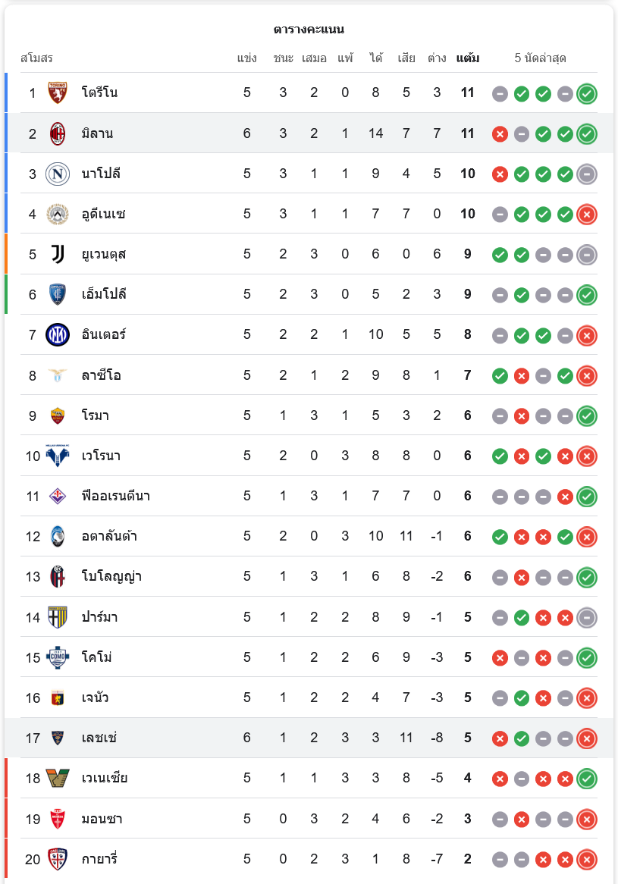Click the Juventus club logo

coord(58,254)
